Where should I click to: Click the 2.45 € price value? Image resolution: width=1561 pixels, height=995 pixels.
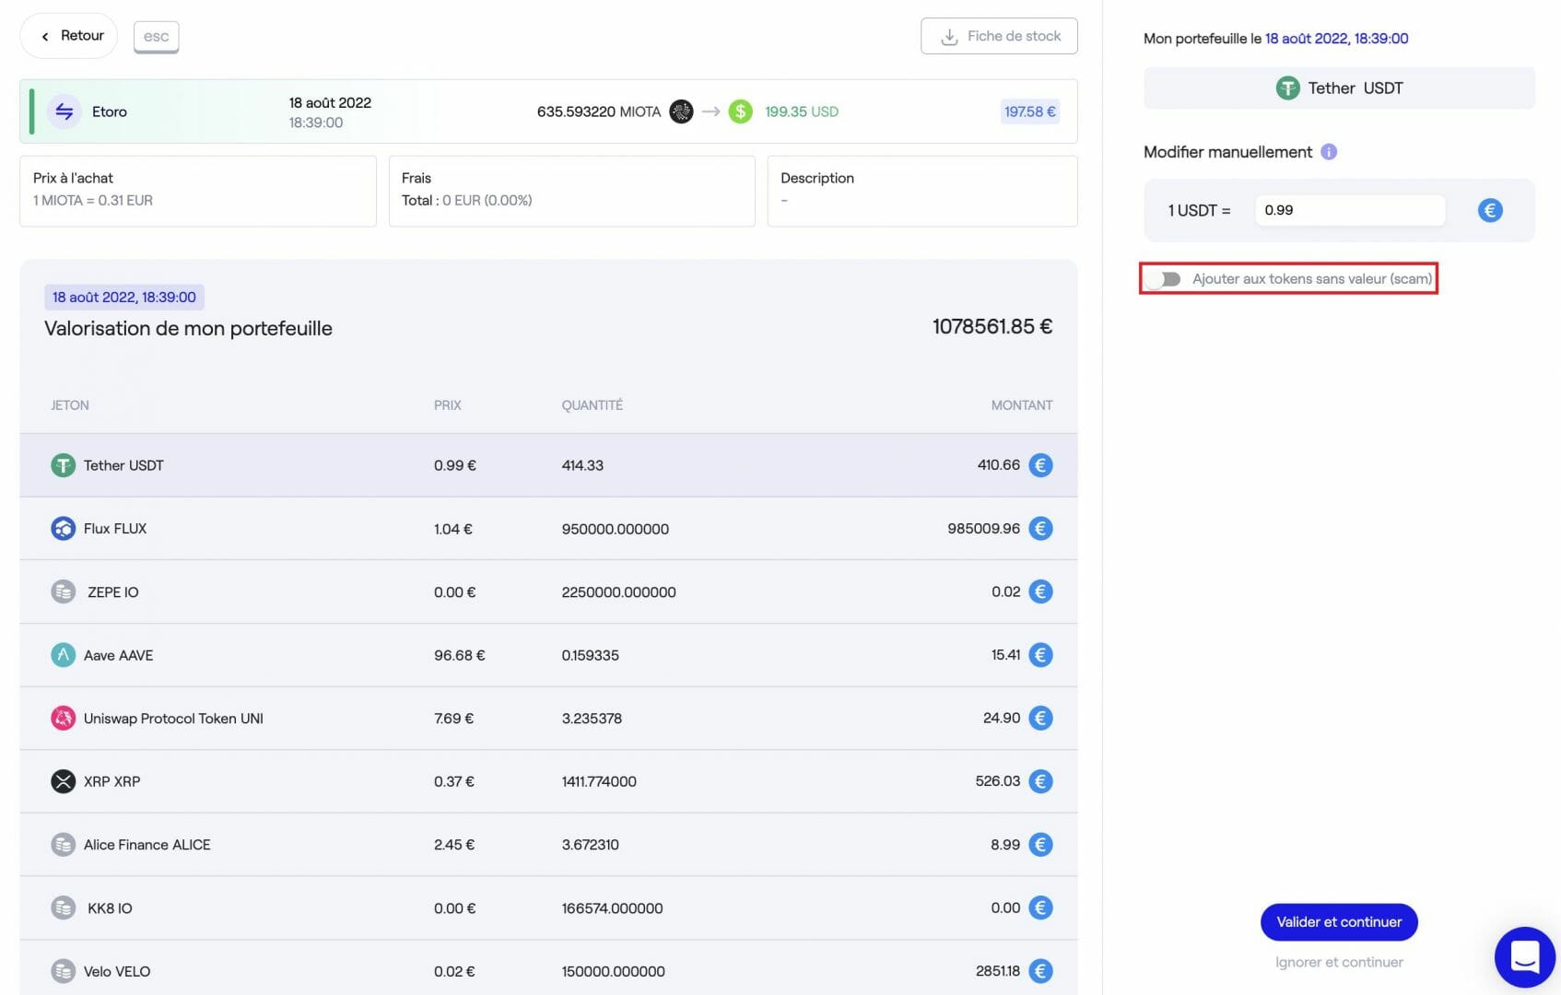click(454, 845)
